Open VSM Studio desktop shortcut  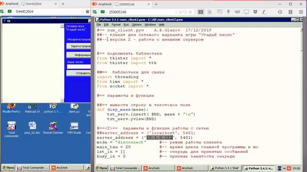tap(74, 128)
